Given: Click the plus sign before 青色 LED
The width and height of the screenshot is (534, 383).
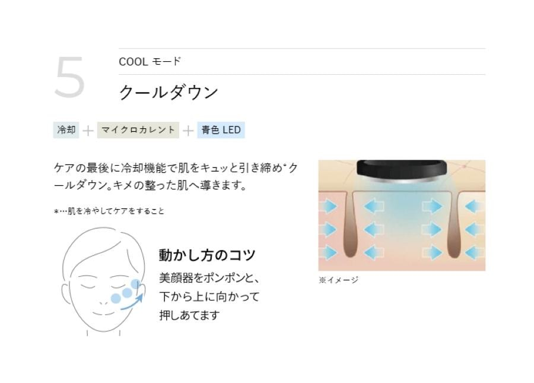Looking at the screenshot, I should click(188, 131).
